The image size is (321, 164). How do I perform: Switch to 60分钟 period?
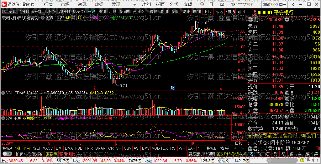click(79, 12)
